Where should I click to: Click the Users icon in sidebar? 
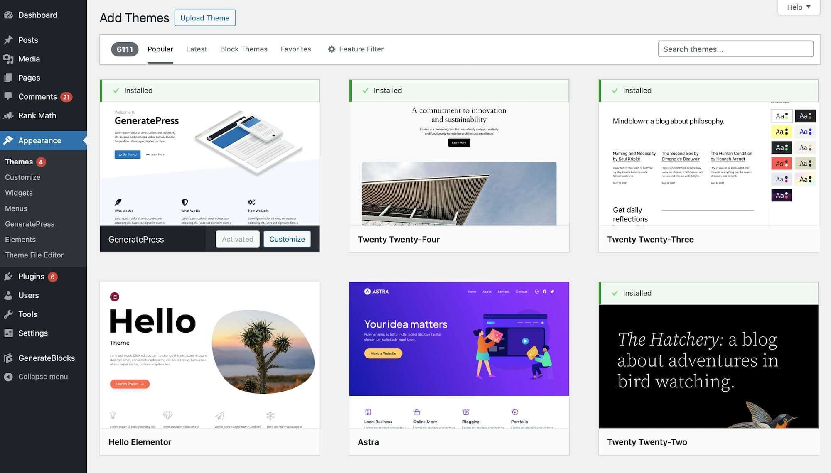(9, 295)
